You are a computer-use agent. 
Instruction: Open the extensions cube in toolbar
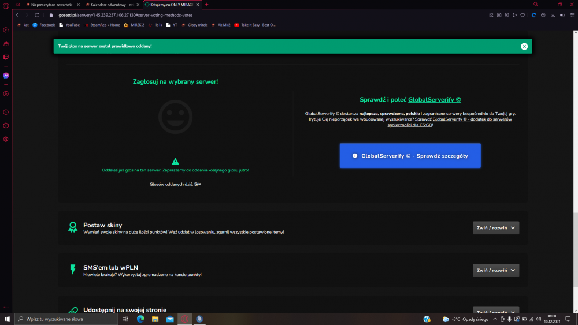click(543, 15)
